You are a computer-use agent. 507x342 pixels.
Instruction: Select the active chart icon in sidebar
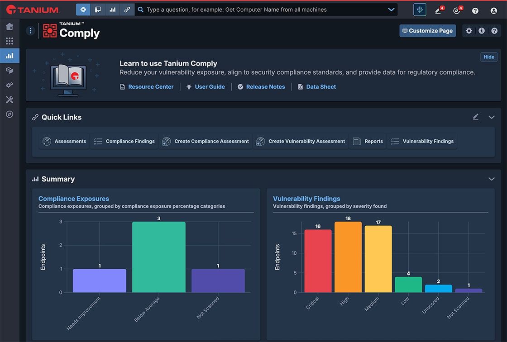pos(10,56)
